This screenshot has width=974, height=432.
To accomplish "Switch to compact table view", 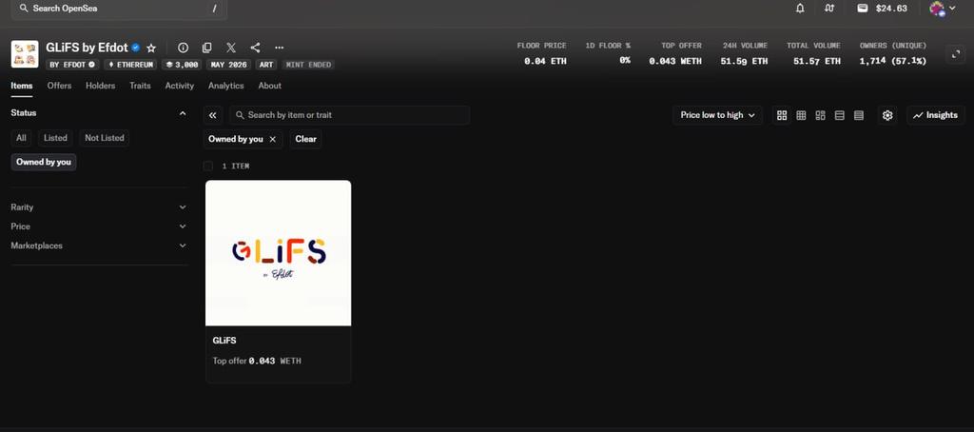I will (859, 115).
